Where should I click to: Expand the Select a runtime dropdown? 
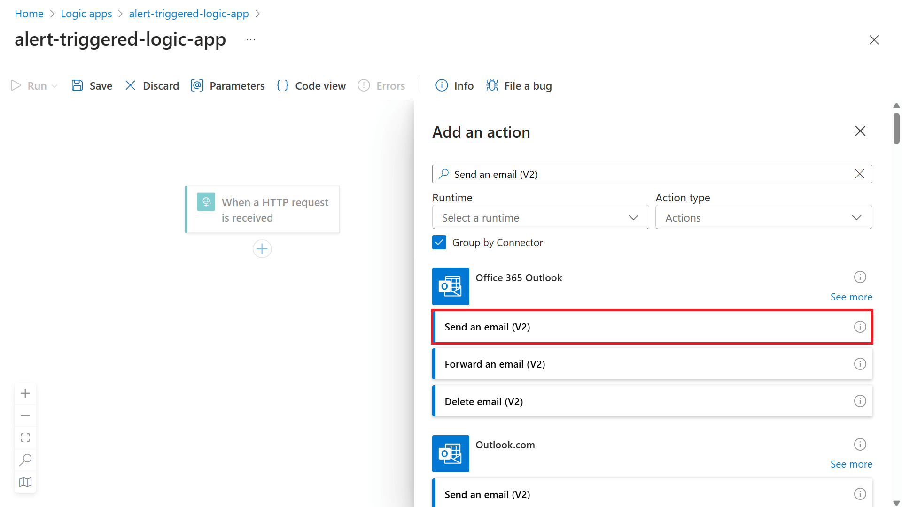pyautogui.click(x=540, y=218)
